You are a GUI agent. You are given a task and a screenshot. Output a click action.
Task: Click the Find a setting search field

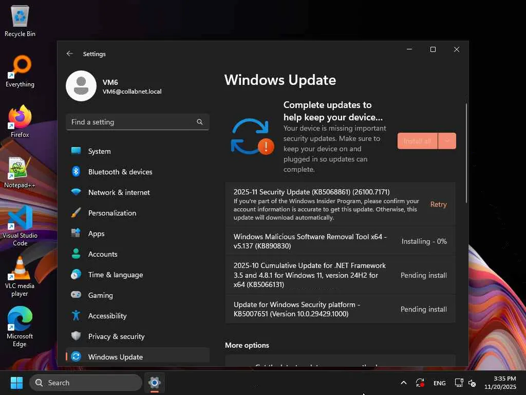tap(138, 122)
